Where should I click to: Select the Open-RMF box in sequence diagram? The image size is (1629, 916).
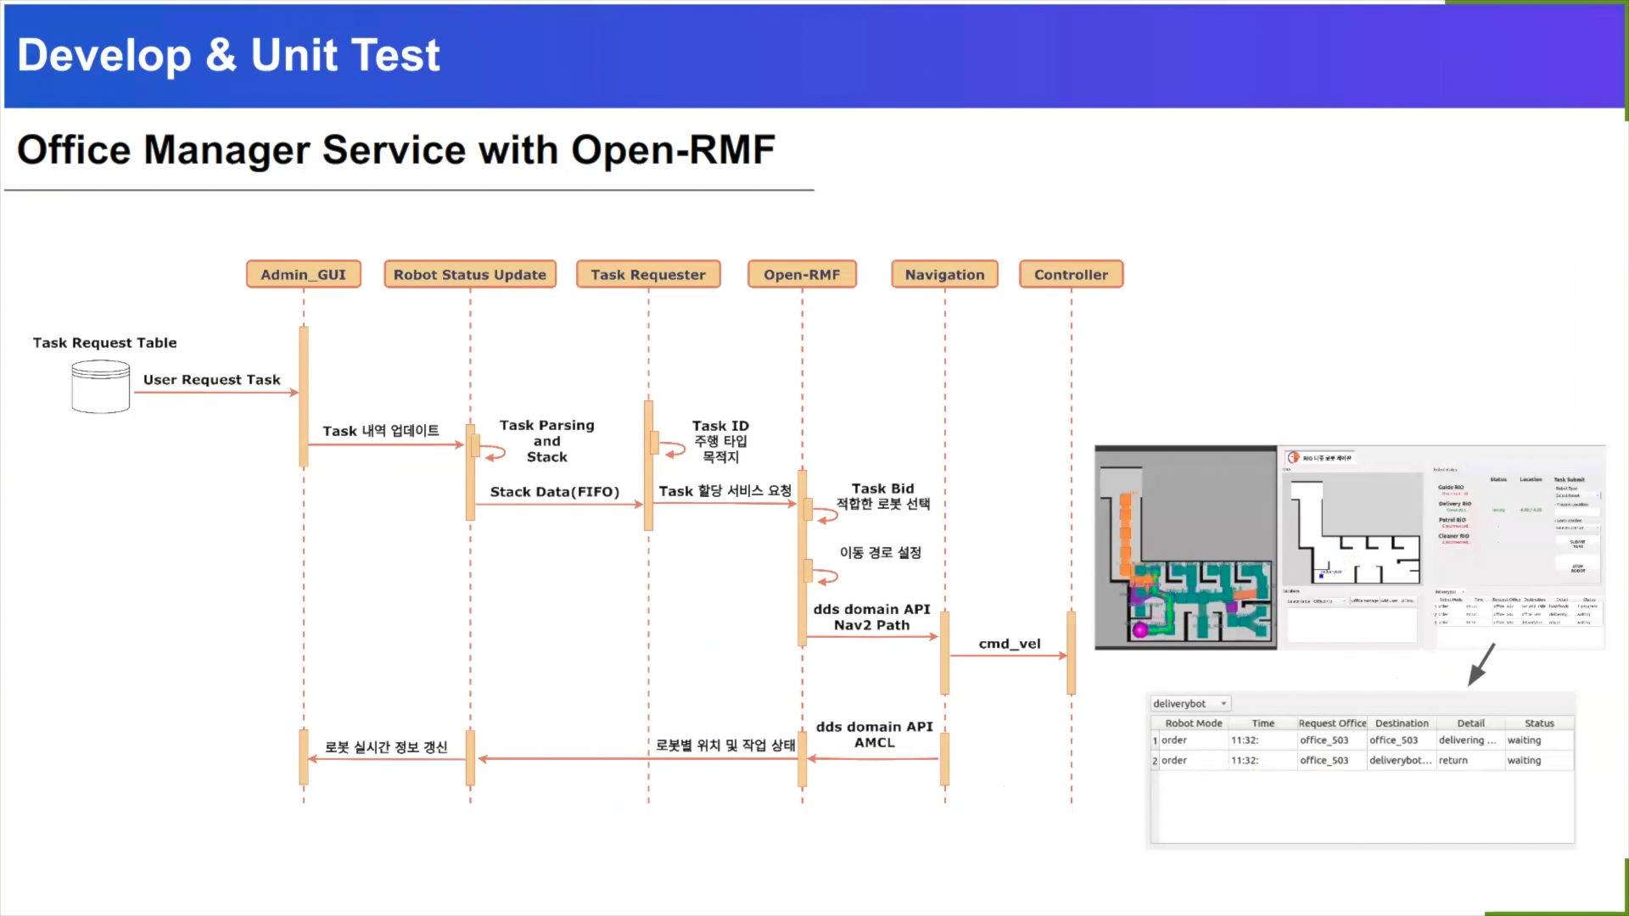click(802, 275)
